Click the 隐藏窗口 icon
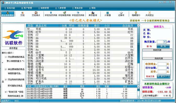The width and height of the screenshot is (176, 103). (x=136, y=14)
